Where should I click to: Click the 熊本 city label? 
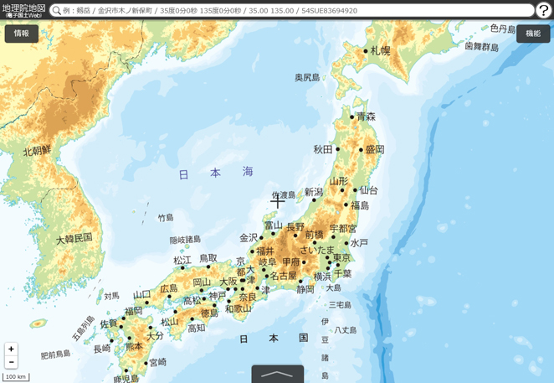[x=134, y=346]
